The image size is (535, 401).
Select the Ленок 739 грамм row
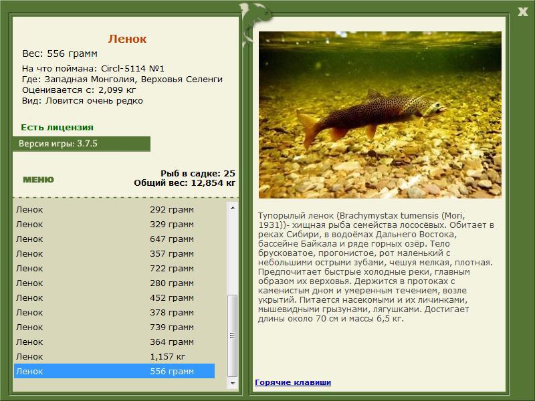click(114, 327)
